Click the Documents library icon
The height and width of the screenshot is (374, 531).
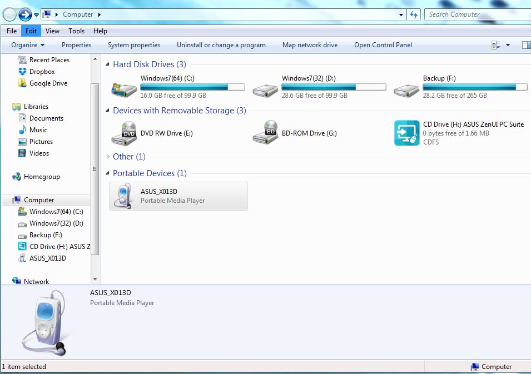22,118
